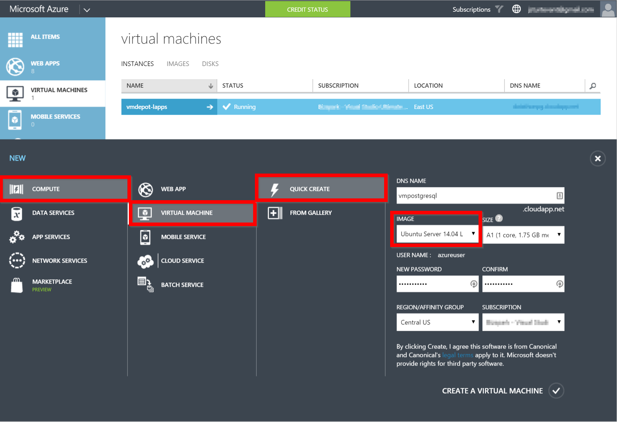Viewport: 617px width, 422px height.
Task: Click the From Gallery plus icon
Action: click(275, 213)
